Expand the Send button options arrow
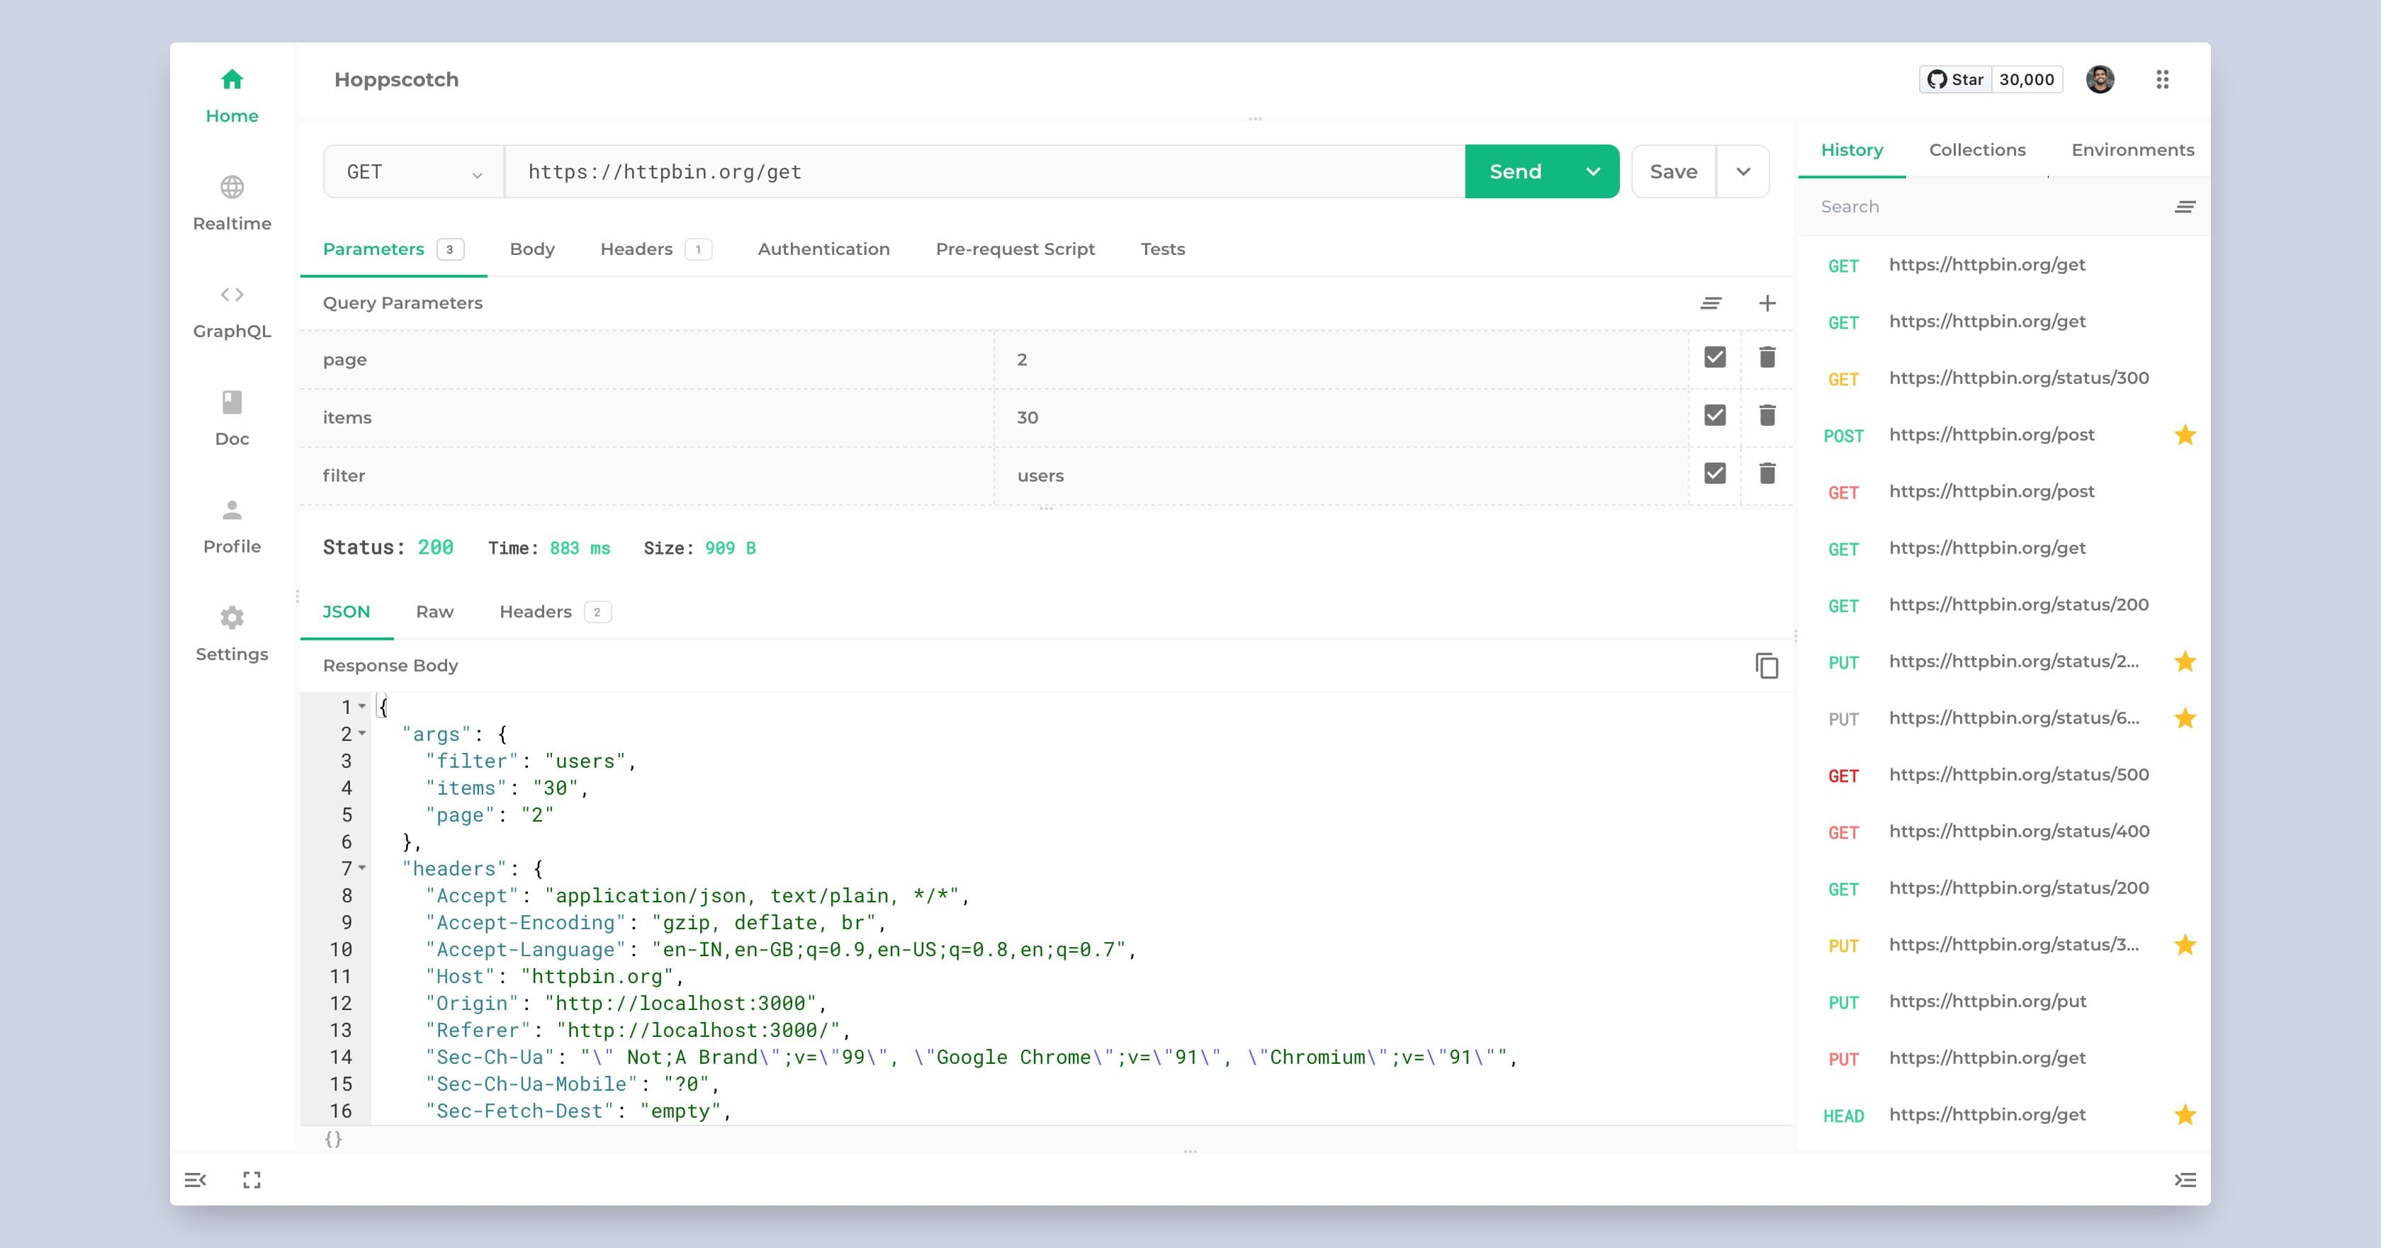The width and height of the screenshot is (2381, 1248). [x=1592, y=172]
